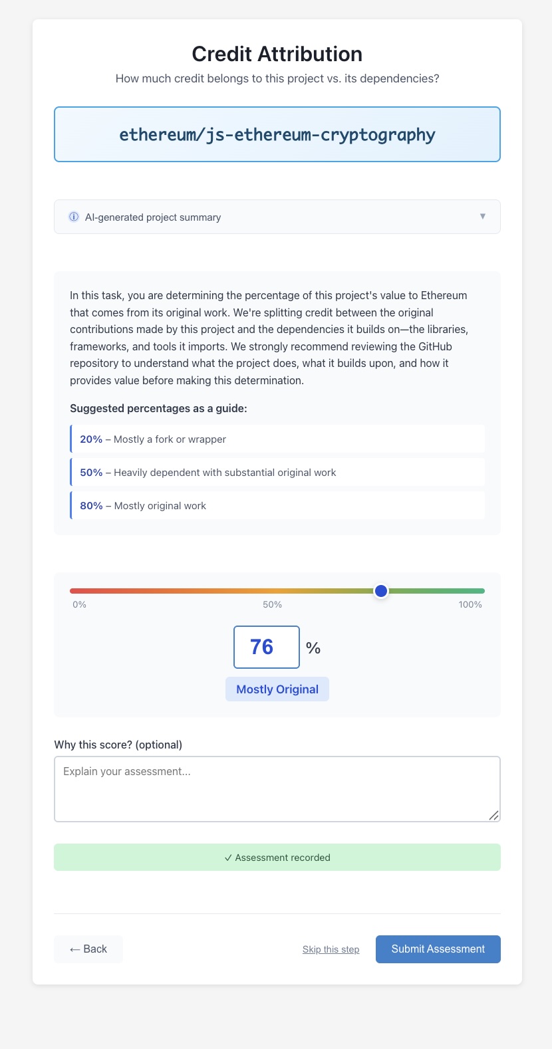Expand the AI-generated project summary dropdown arrow
Viewport: 552px width, 1049px height.
(x=483, y=217)
